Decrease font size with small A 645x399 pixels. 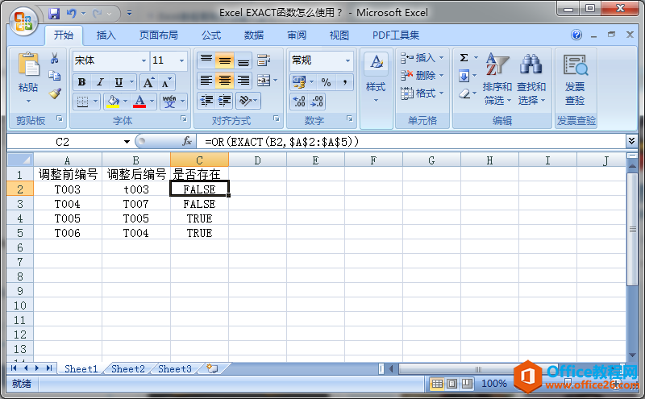tap(166, 83)
